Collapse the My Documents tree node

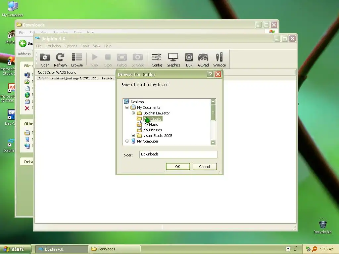point(127,107)
